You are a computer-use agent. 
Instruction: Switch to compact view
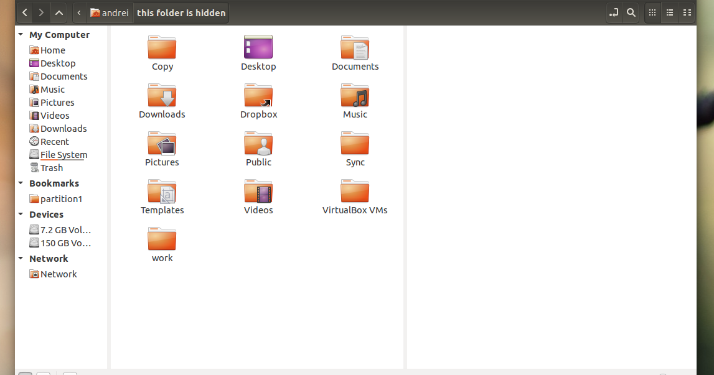(687, 12)
